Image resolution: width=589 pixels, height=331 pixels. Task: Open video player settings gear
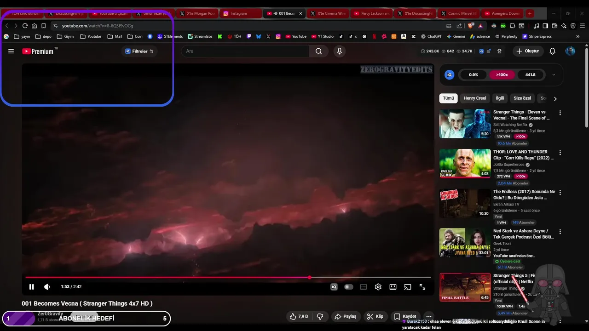tap(378, 287)
